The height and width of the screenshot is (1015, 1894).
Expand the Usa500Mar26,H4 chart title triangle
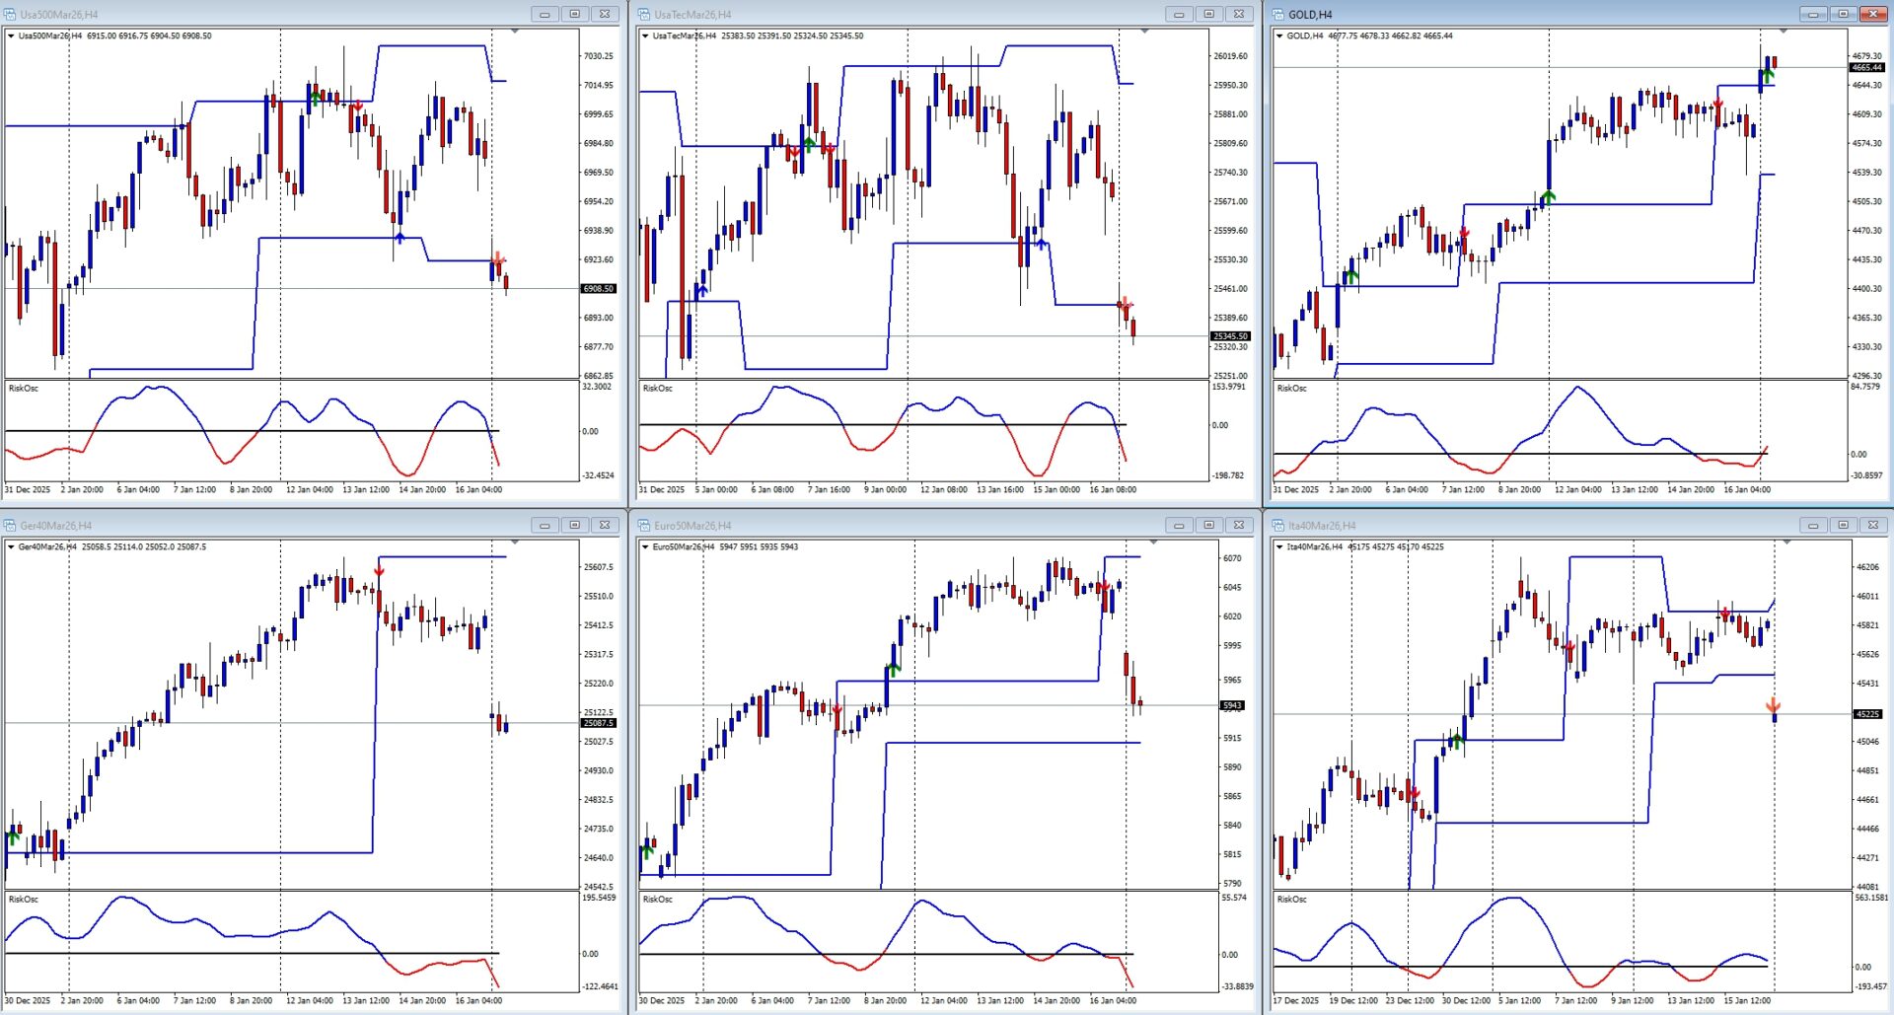[11, 36]
